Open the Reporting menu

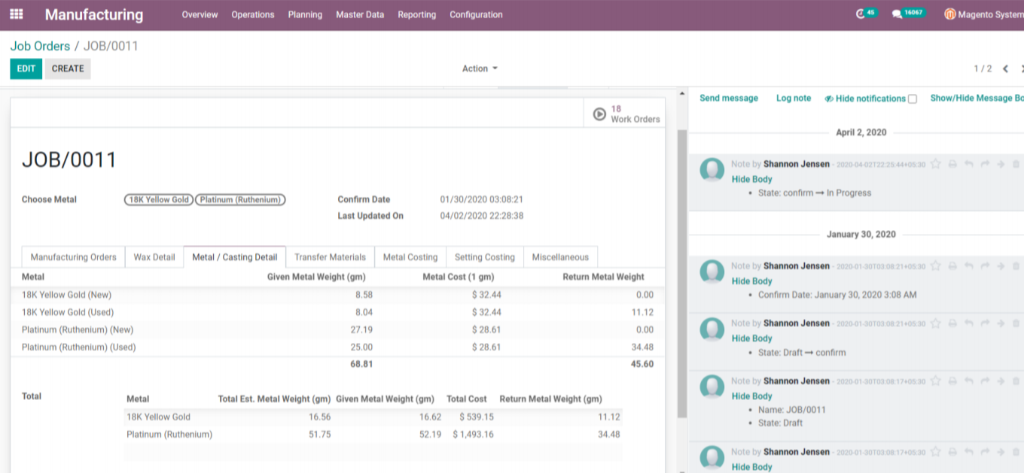click(x=417, y=14)
